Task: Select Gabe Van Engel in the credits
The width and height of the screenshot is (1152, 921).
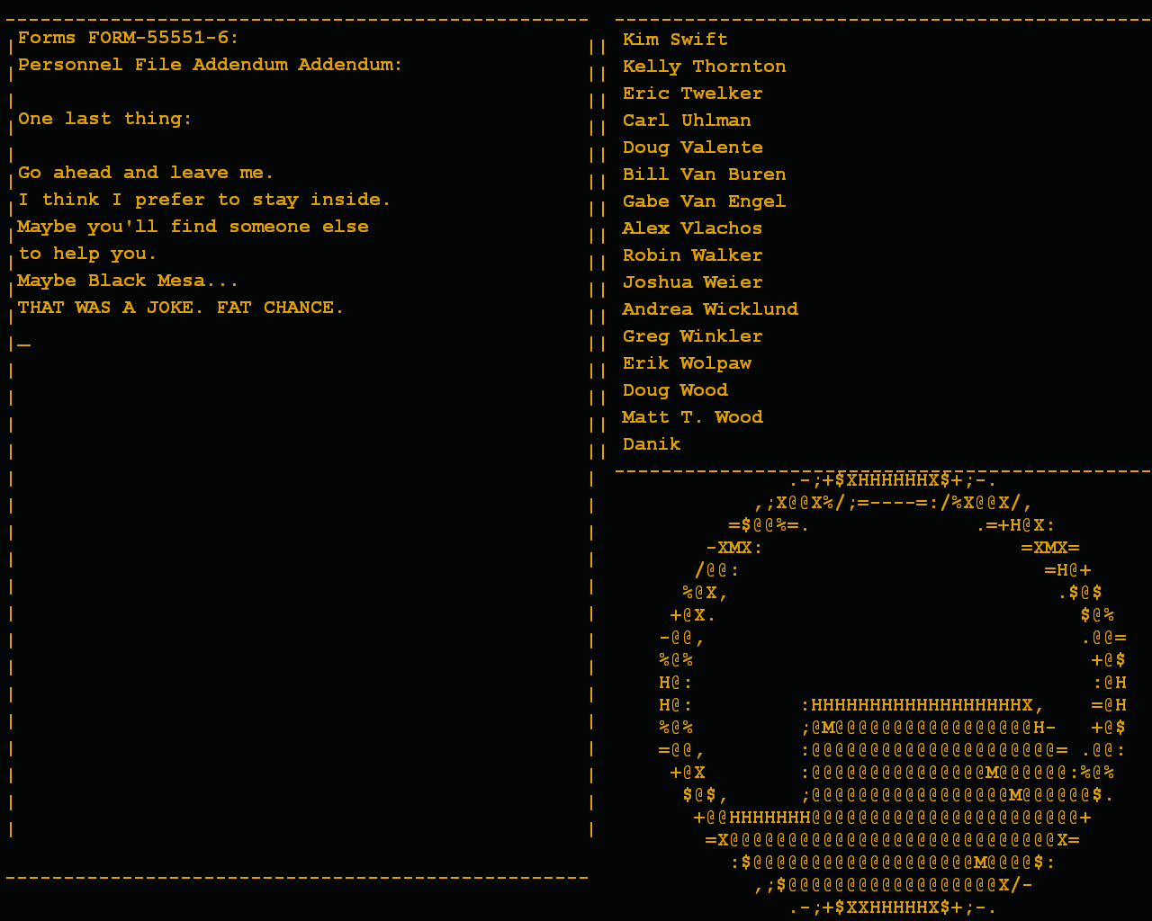Action: coord(704,201)
